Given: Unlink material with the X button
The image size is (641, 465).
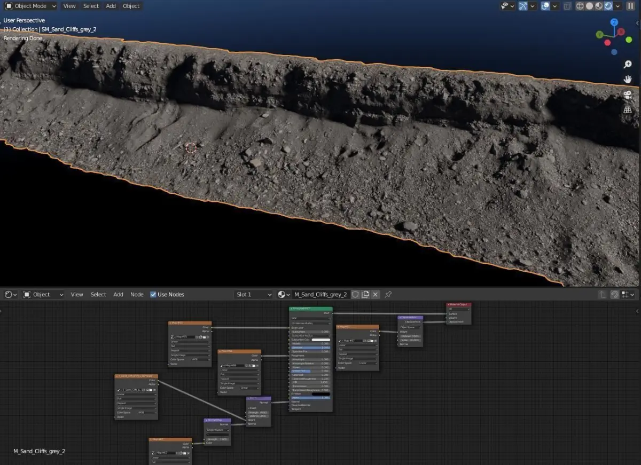Looking at the screenshot, I should 376,295.
